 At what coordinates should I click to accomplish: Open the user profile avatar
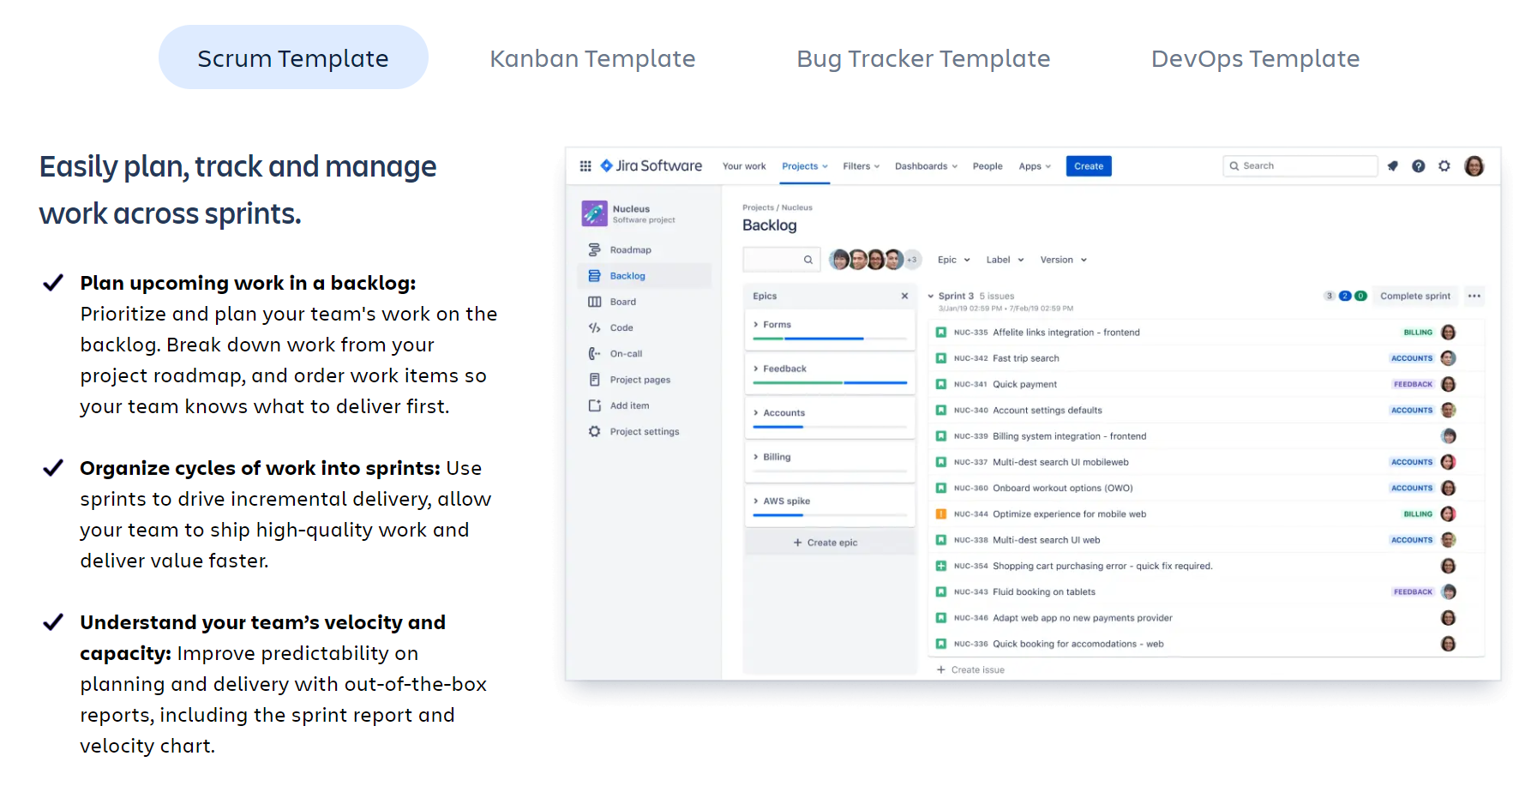pyautogui.click(x=1474, y=166)
